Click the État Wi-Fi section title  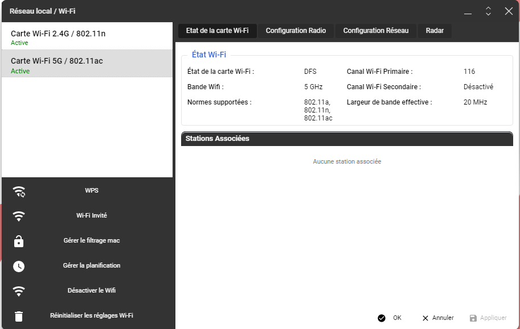coord(209,55)
